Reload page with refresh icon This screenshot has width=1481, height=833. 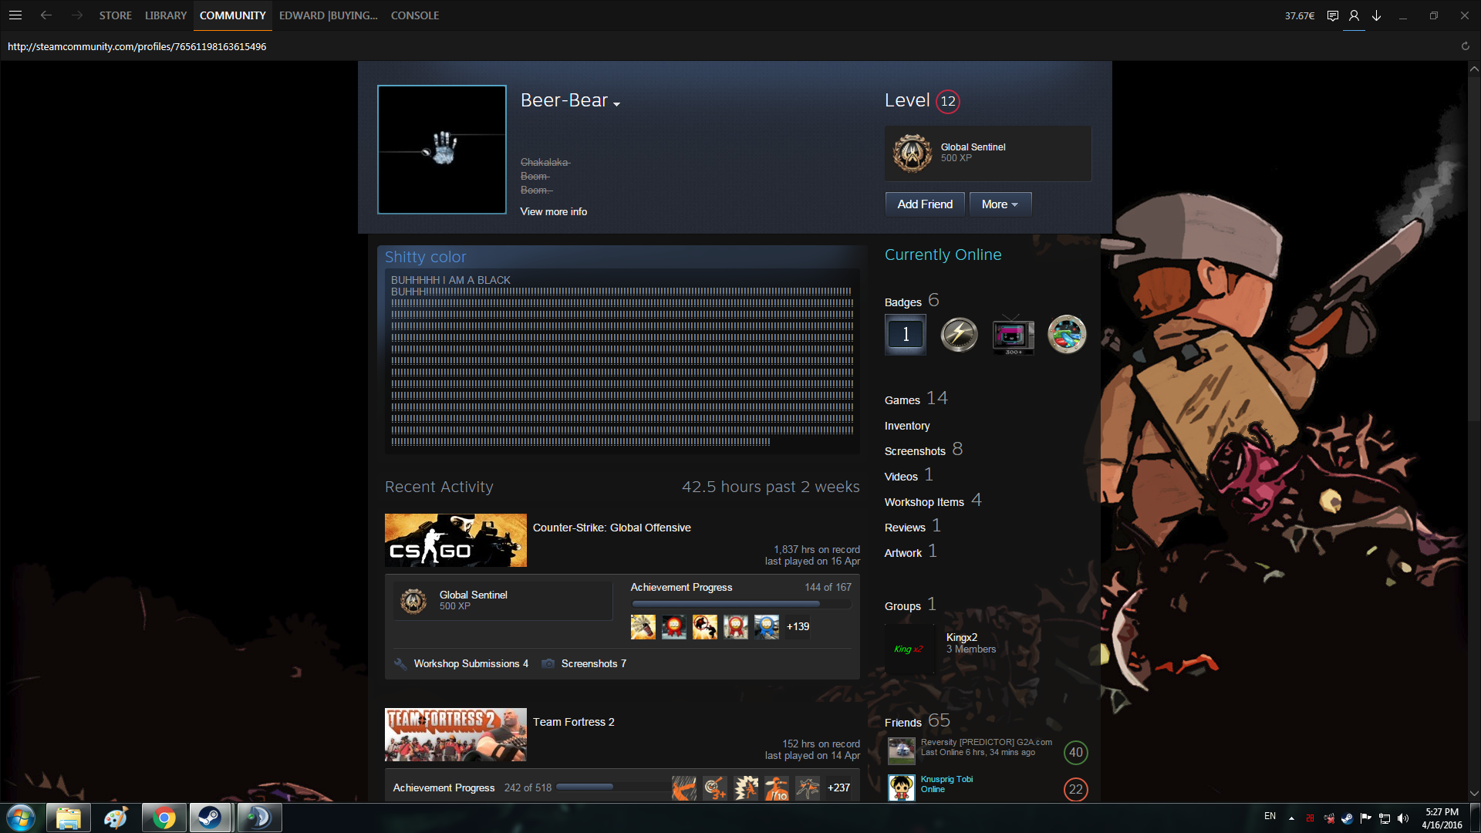click(1465, 46)
